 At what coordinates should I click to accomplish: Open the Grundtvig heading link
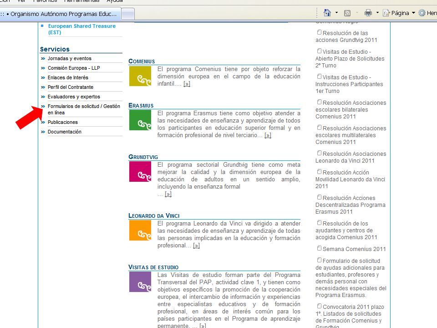(x=143, y=157)
